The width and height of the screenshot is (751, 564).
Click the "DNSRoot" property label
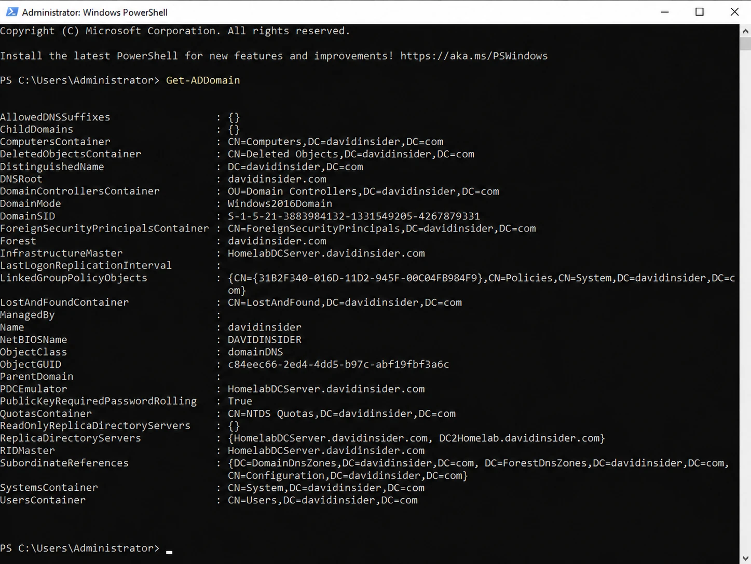point(21,179)
